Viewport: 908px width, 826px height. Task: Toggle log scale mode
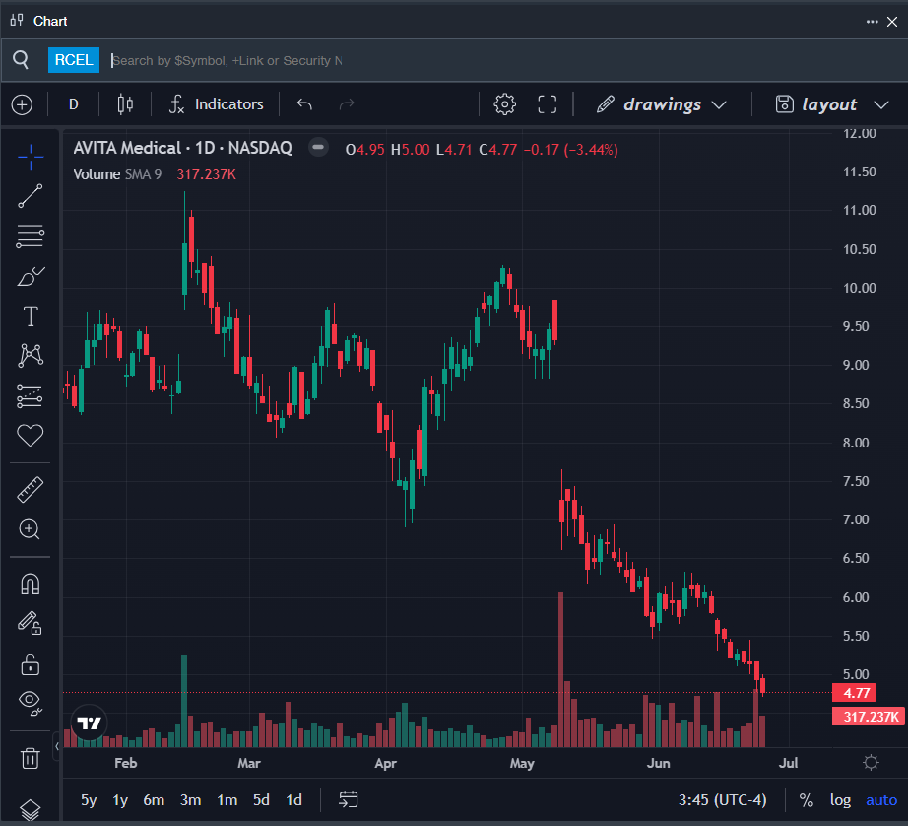click(x=840, y=800)
